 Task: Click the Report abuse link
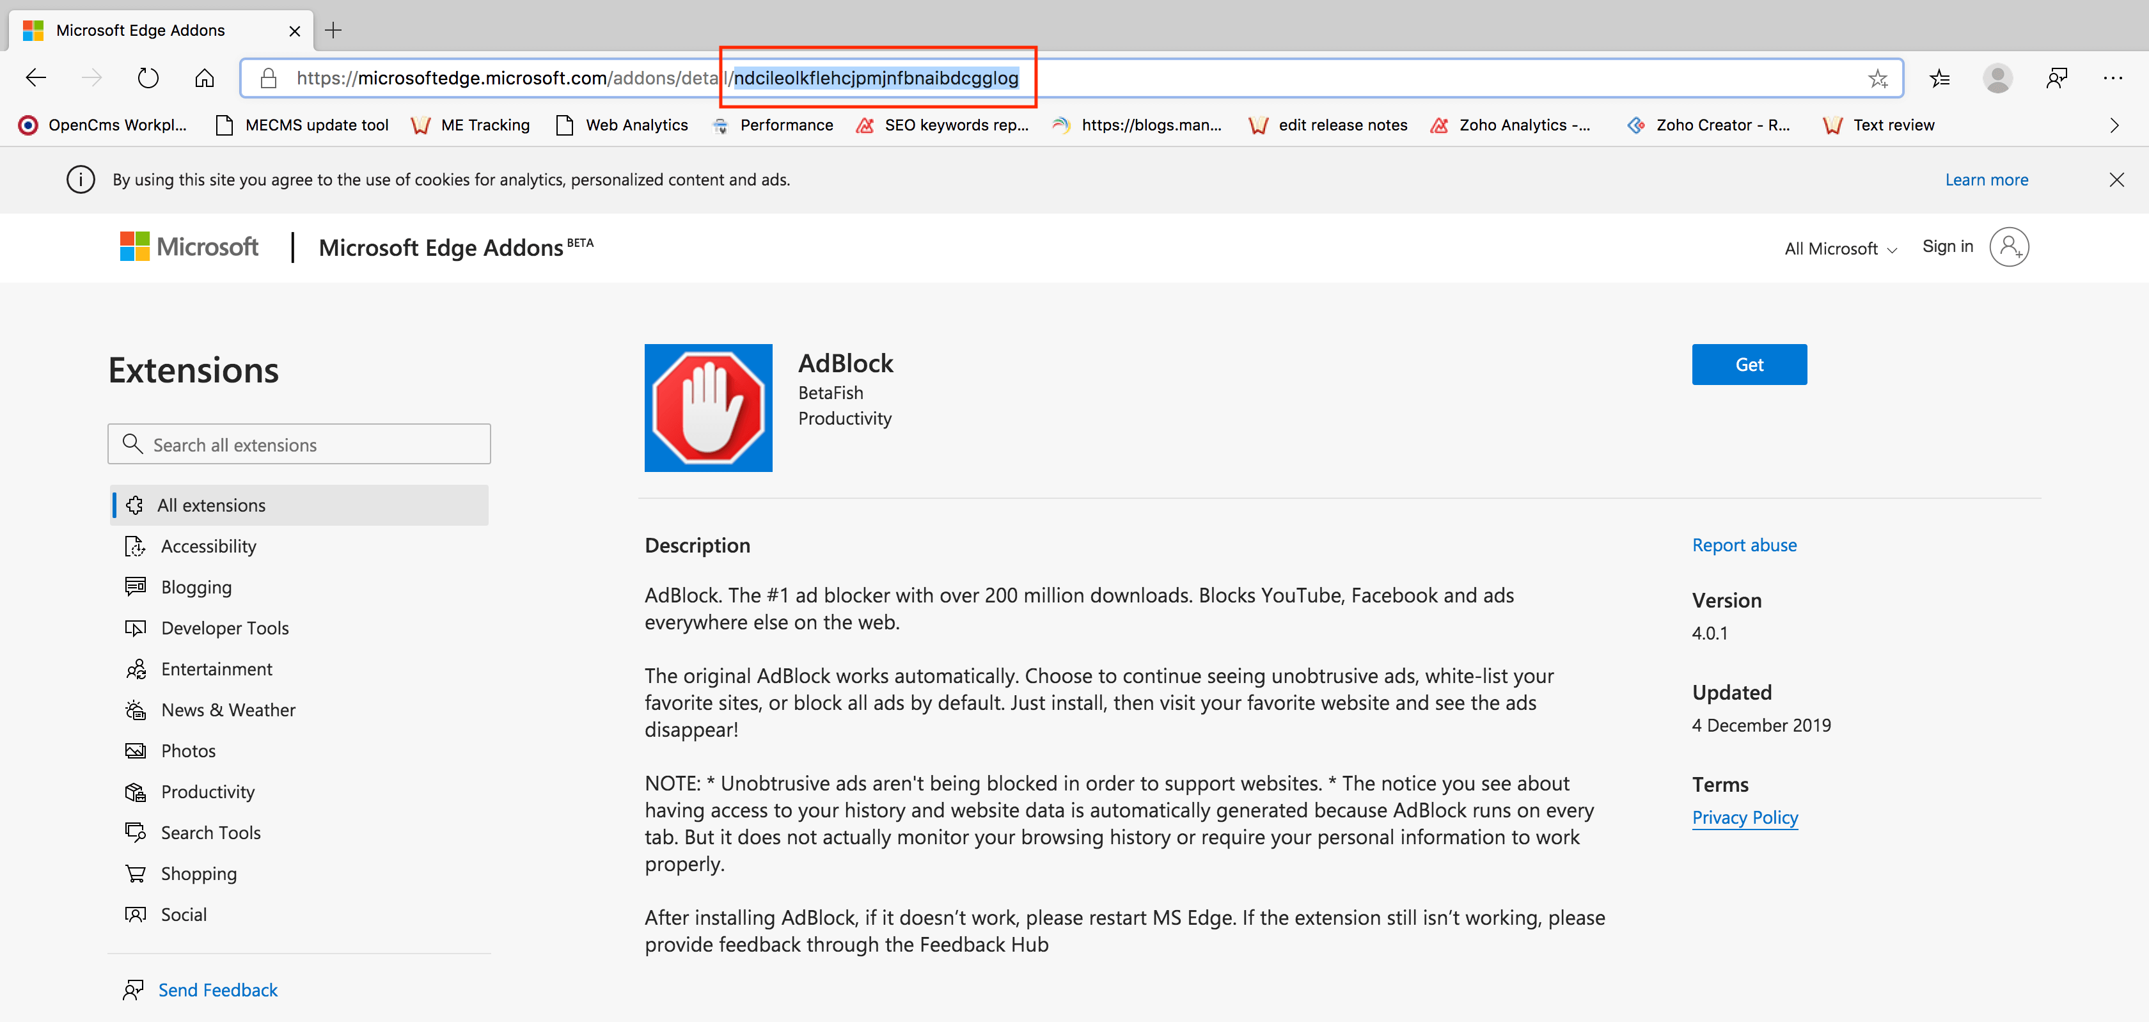[x=1744, y=545]
